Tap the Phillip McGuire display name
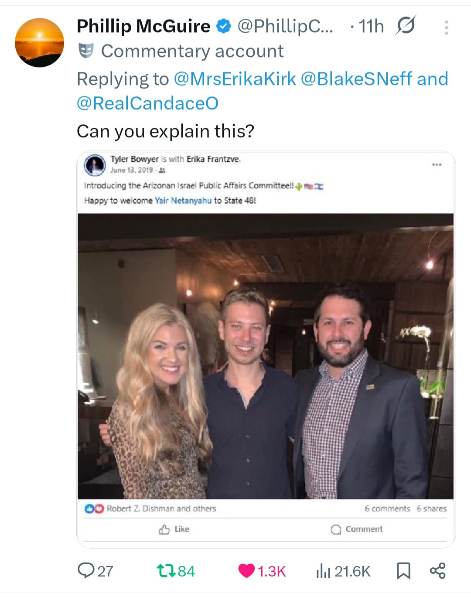This screenshot has height=597, width=471. tap(143, 26)
